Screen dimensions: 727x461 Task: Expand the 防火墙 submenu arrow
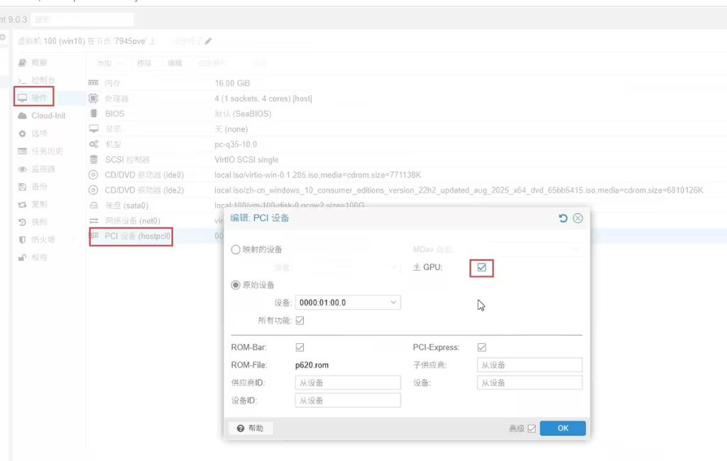(x=74, y=239)
